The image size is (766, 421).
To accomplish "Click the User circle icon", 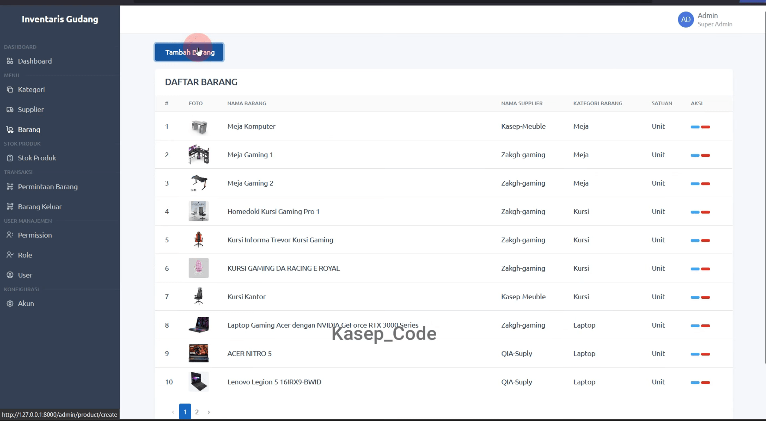I will coord(10,275).
